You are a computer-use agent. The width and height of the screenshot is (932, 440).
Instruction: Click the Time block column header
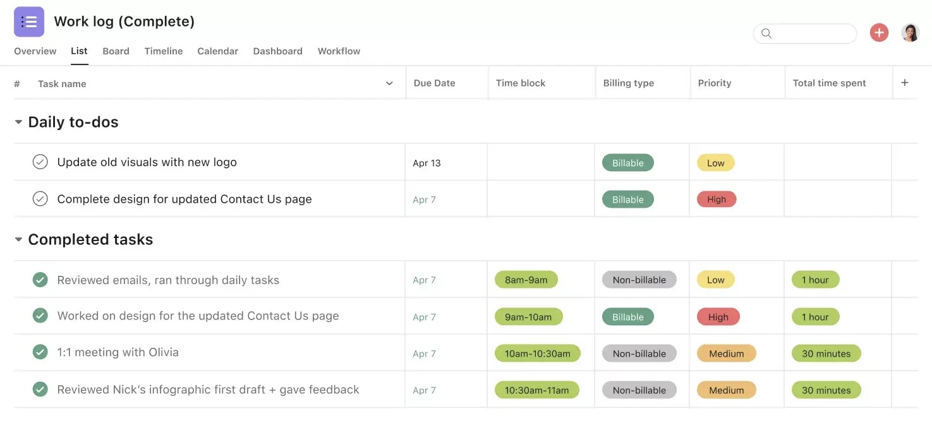click(x=520, y=83)
